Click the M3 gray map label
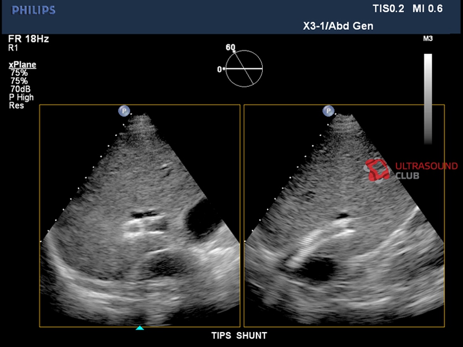The height and width of the screenshot is (347, 463). coord(428,39)
